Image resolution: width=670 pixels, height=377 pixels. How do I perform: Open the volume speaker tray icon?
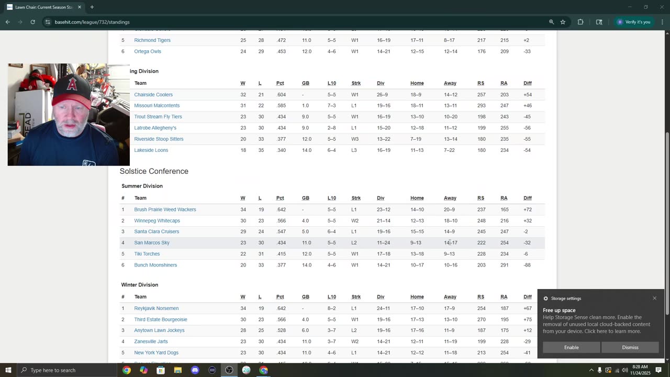coord(625,370)
